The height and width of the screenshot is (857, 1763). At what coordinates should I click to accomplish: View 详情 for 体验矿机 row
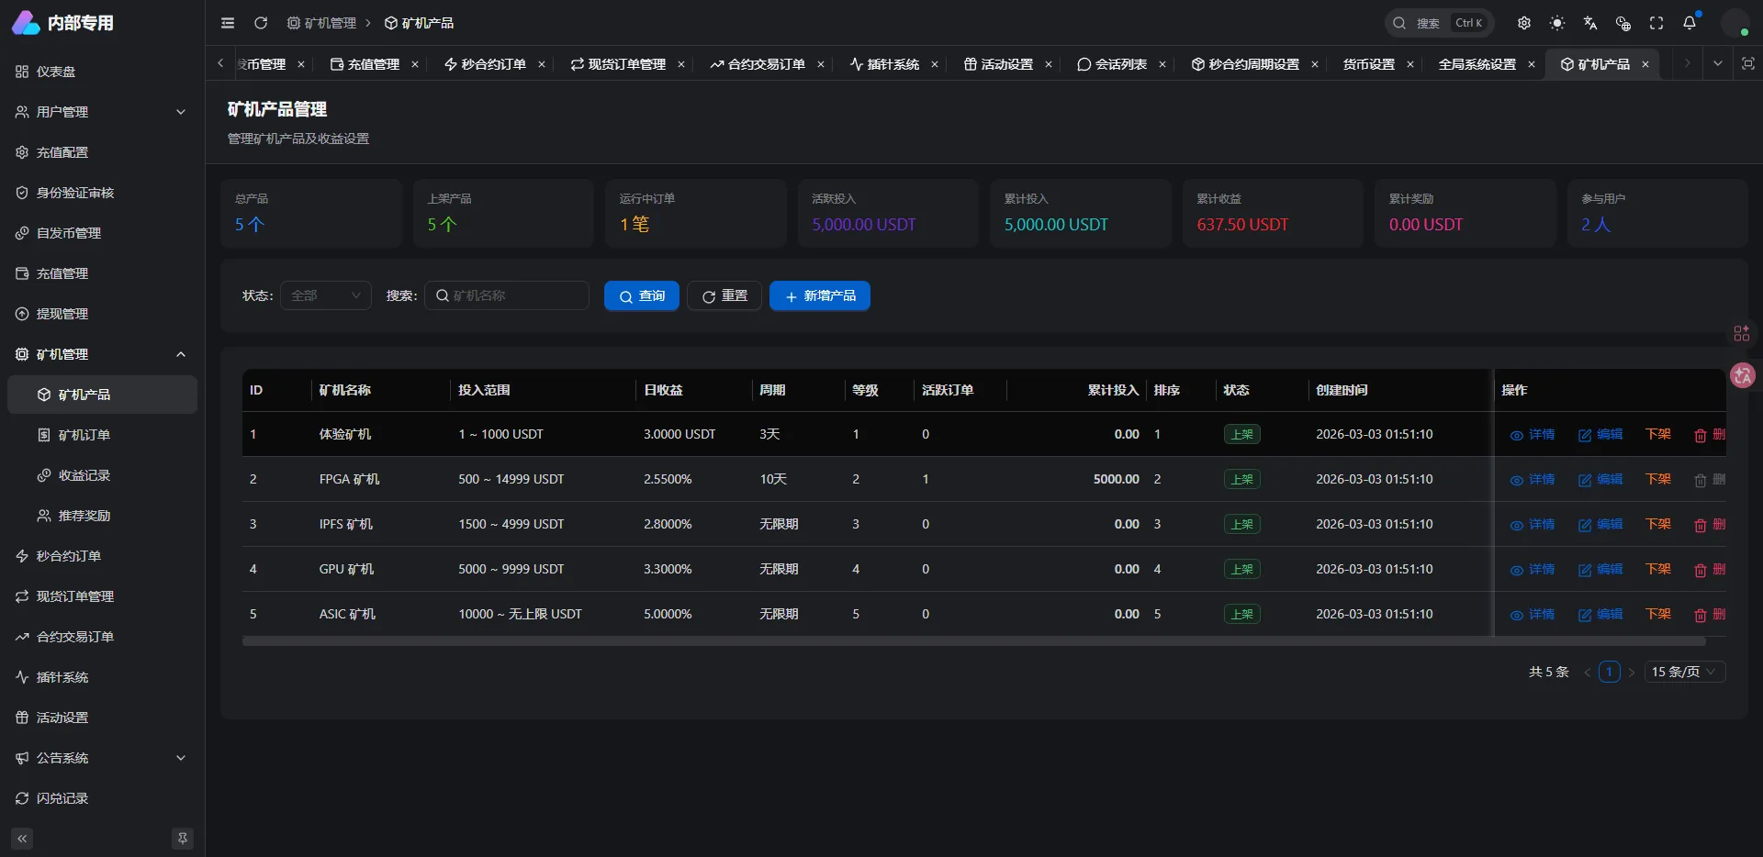(x=1533, y=435)
